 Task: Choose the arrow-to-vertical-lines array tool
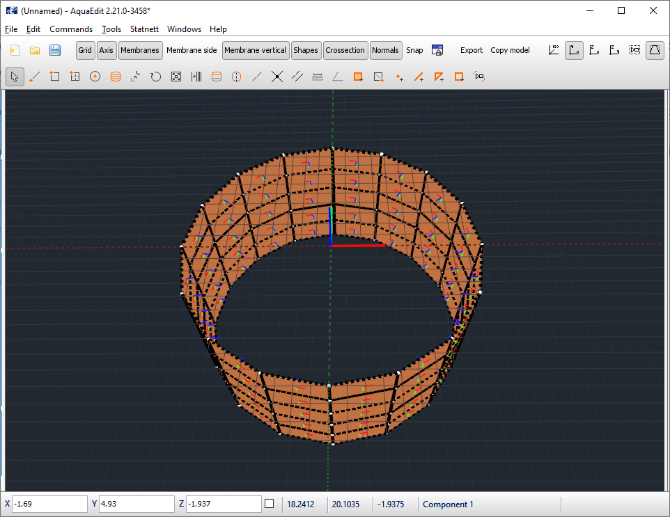click(196, 77)
